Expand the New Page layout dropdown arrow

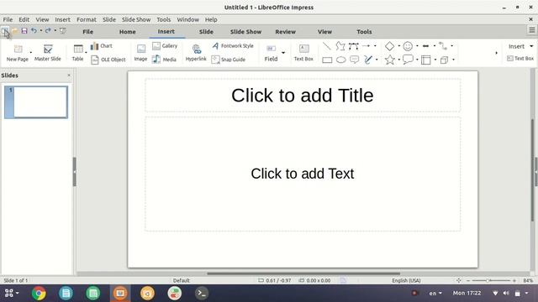coord(30,52)
